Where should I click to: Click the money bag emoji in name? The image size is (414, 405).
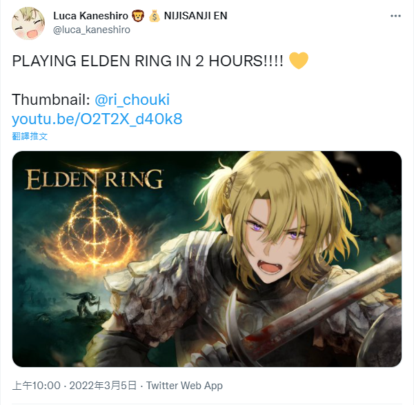[154, 16]
